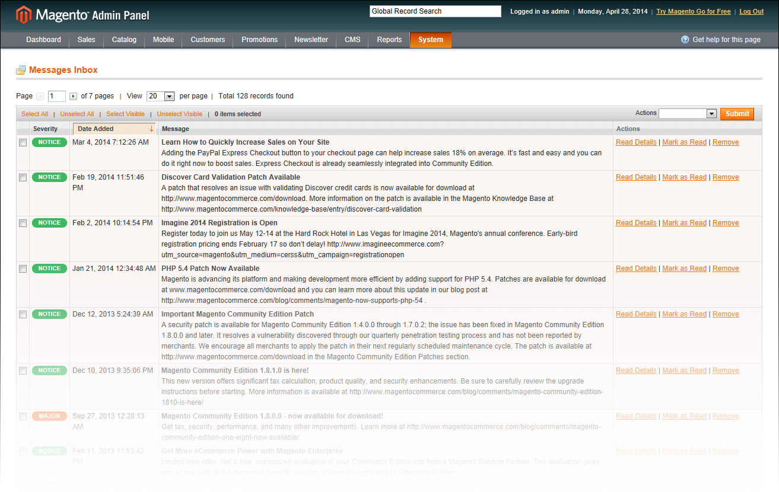
Task: Read Details of Important Community Edition Patch
Action: (636, 314)
